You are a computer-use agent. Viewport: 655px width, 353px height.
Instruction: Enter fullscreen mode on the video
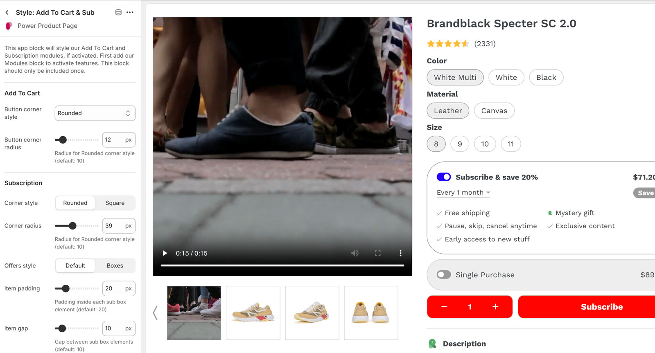(378, 253)
